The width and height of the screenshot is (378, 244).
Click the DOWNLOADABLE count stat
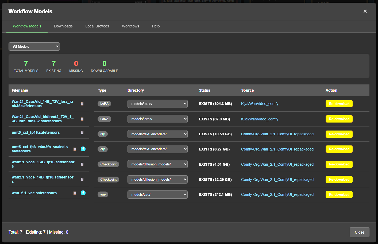pos(104,66)
